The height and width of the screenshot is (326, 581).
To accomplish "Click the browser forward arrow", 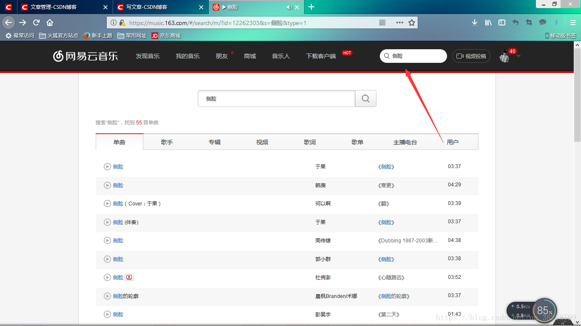I will [x=23, y=22].
